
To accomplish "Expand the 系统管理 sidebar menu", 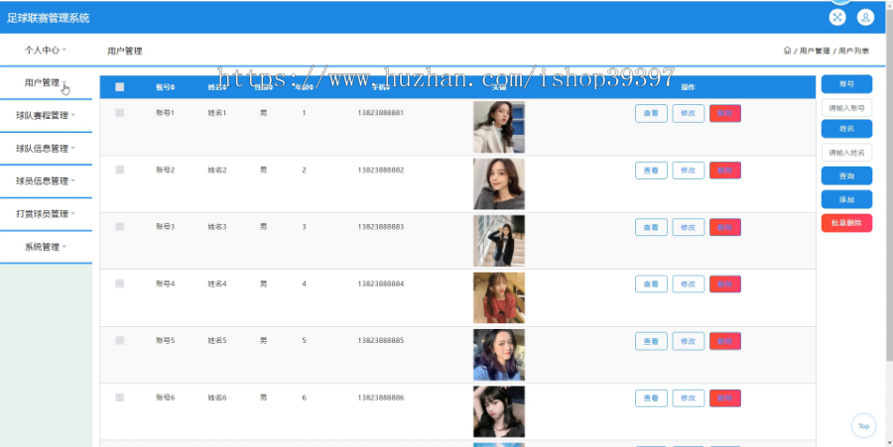I will pyautogui.click(x=46, y=247).
